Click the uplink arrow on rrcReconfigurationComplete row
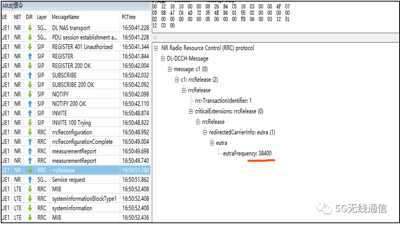 [30, 142]
